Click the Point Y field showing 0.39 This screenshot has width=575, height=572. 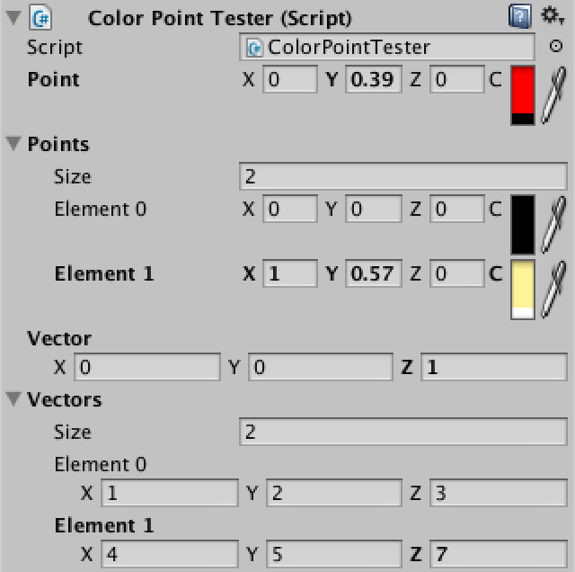374,79
